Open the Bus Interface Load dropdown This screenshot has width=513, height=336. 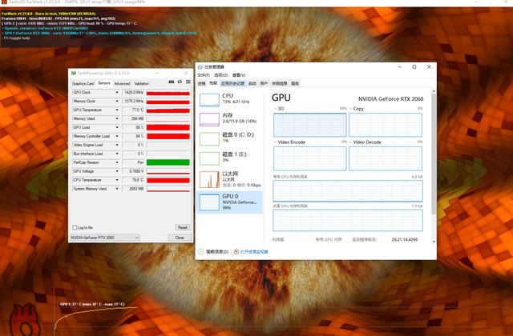[x=117, y=154]
